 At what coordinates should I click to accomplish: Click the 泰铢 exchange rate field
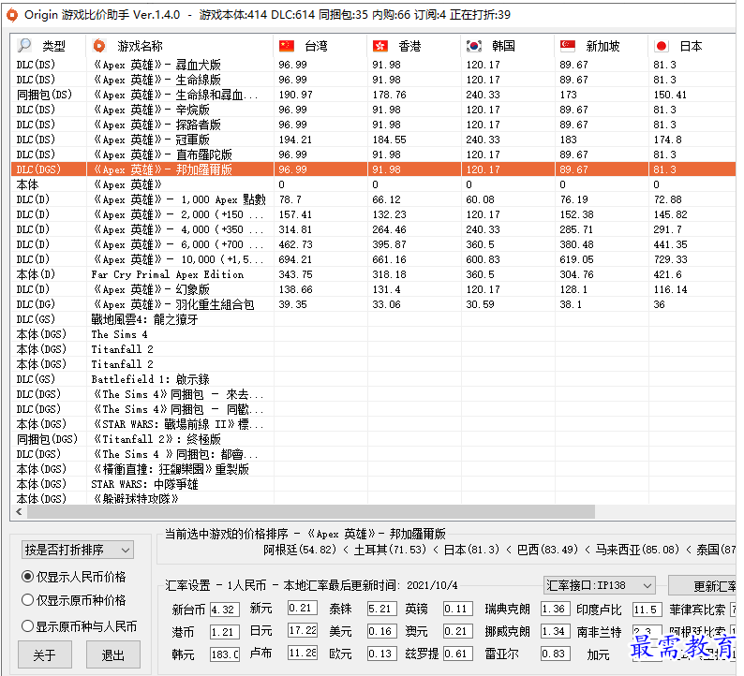coord(381,609)
